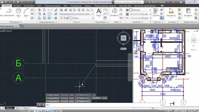Viewport: 199px width, 112px height.
Task: Close the Draft1(variant1) document tab
Action: [x=16, y=26]
